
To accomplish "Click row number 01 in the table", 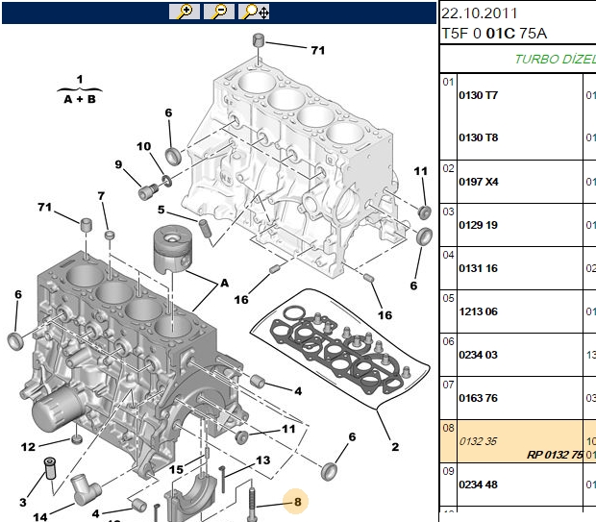I will [x=449, y=82].
